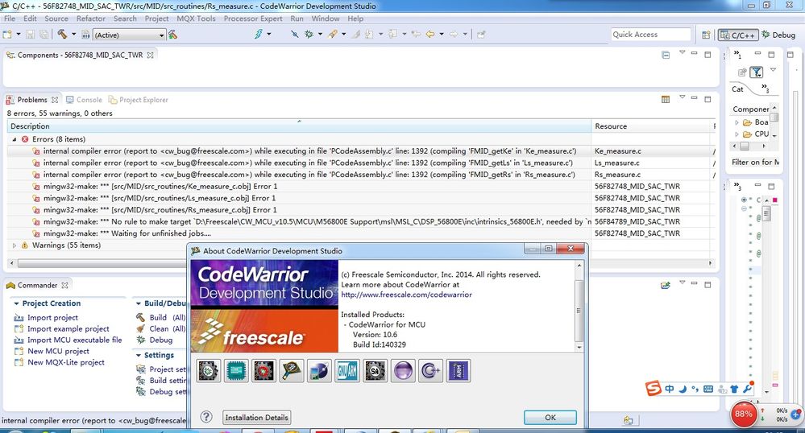The image size is (805, 433).
Task: Select the Console tab
Action: (x=84, y=100)
